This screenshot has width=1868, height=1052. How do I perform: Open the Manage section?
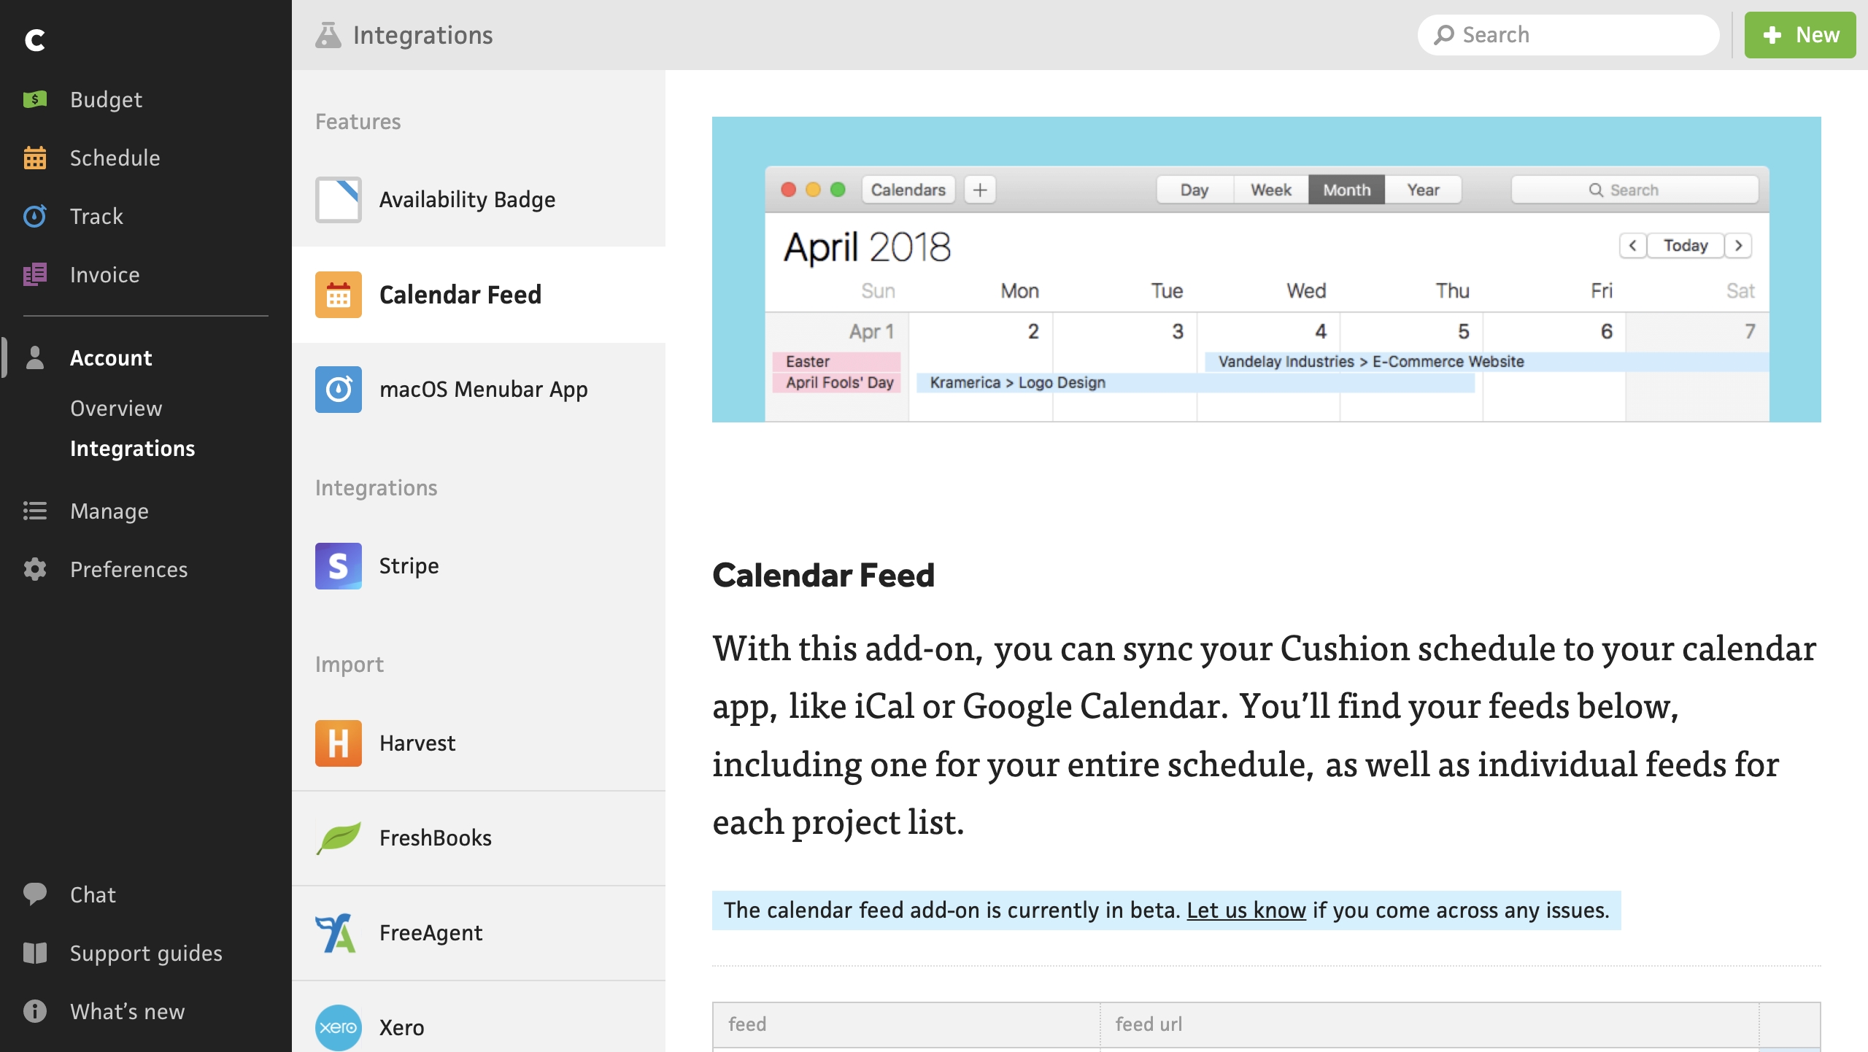(x=109, y=511)
